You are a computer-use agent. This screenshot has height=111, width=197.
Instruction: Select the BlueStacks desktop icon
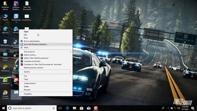[x=5, y=68]
